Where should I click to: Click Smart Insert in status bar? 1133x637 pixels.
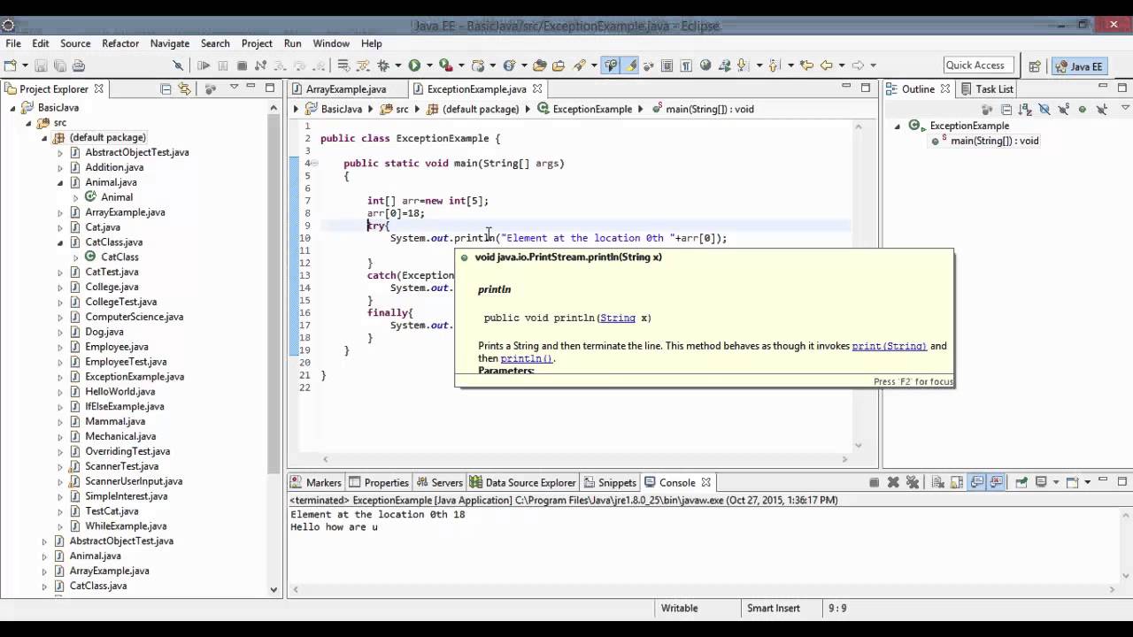[773, 608]
